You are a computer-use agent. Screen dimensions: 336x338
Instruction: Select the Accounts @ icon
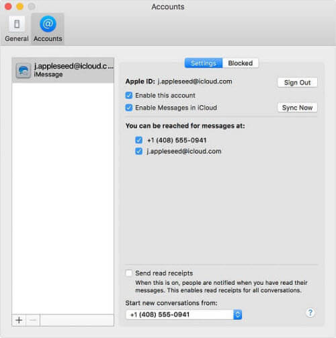48,24
